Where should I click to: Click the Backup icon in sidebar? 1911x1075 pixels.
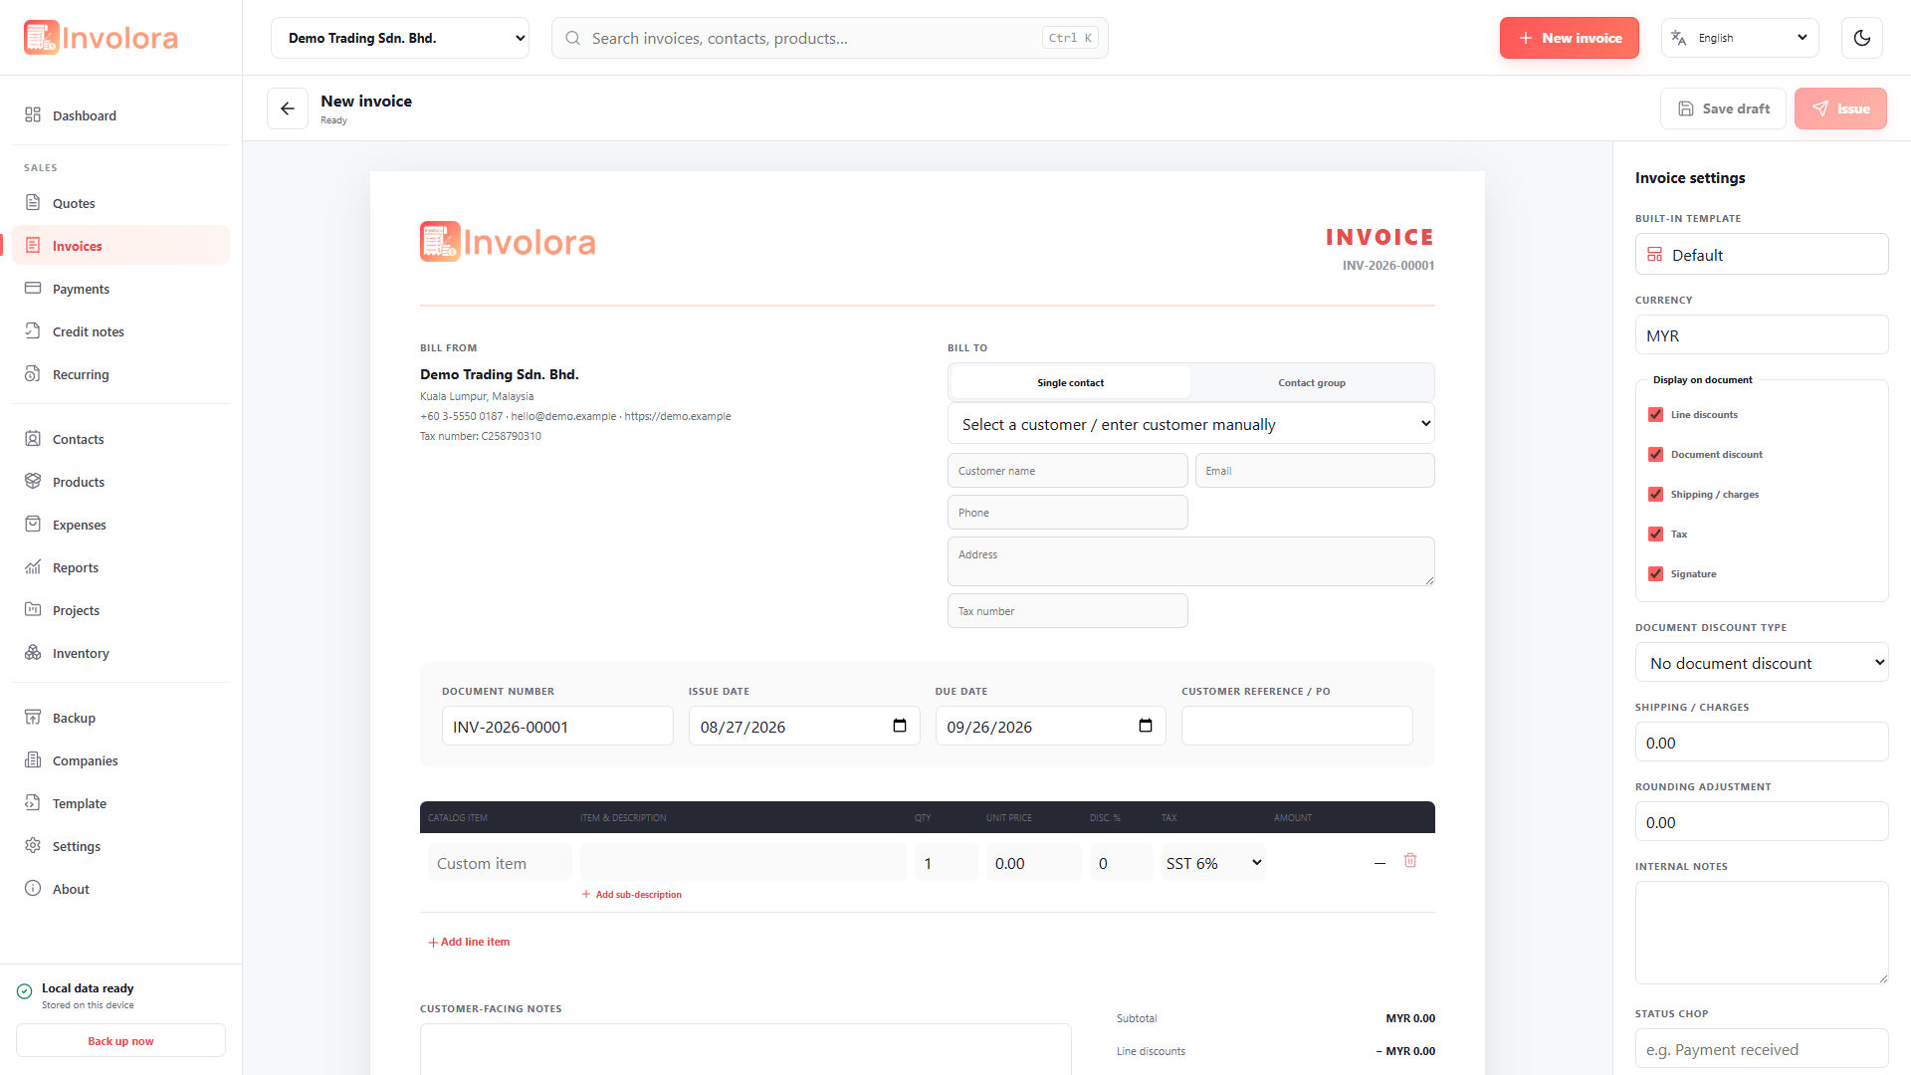pos(33,718)
